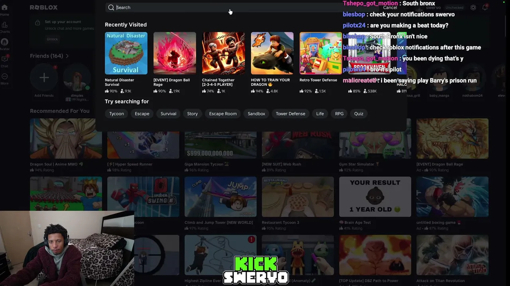The image size is (510, 286).
Task: Click the Recommended For You heading
Action: 60,111
